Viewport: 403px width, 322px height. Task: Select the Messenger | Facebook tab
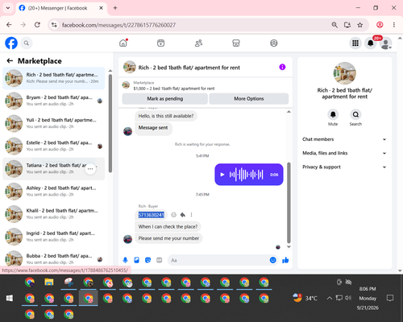(61, 8)
